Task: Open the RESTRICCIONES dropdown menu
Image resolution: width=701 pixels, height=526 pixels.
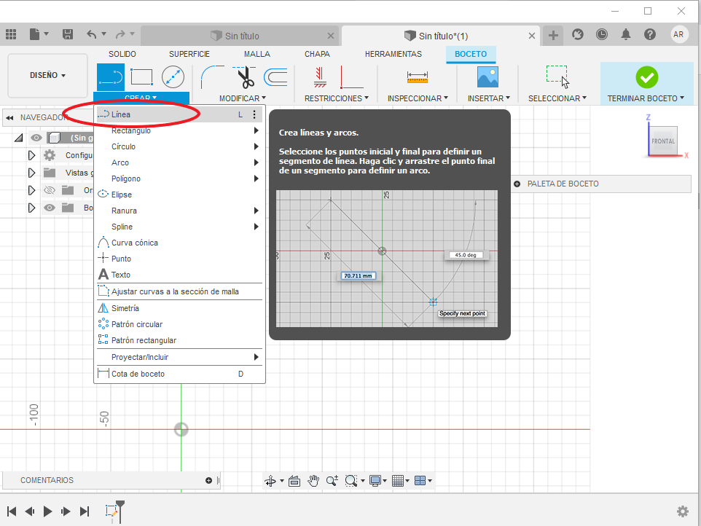Action: pos(336,98)
